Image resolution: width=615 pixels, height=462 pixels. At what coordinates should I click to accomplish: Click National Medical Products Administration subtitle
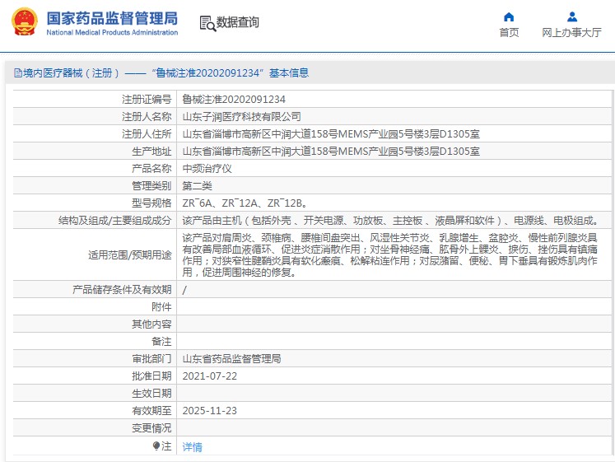112,33
